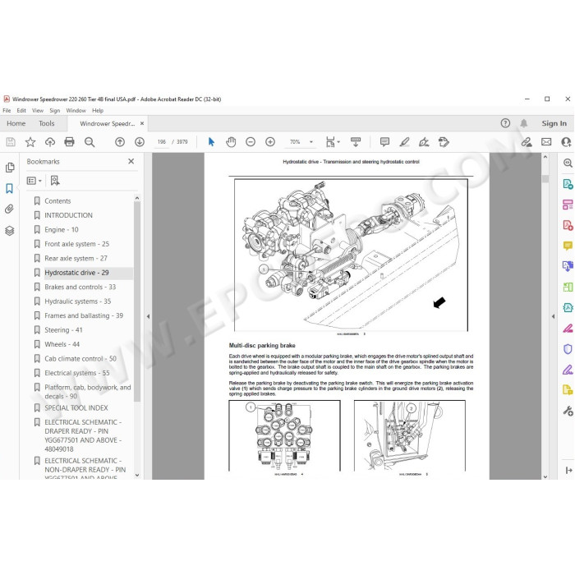
Task: Click document vertical scrollbar thumb
Action: point(545,178)
